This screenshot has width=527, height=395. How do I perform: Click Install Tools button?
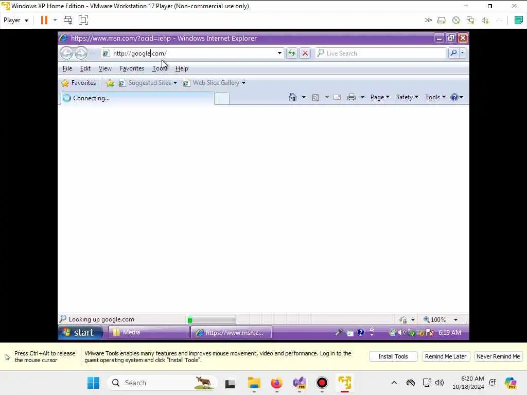[x=393, y=356]
